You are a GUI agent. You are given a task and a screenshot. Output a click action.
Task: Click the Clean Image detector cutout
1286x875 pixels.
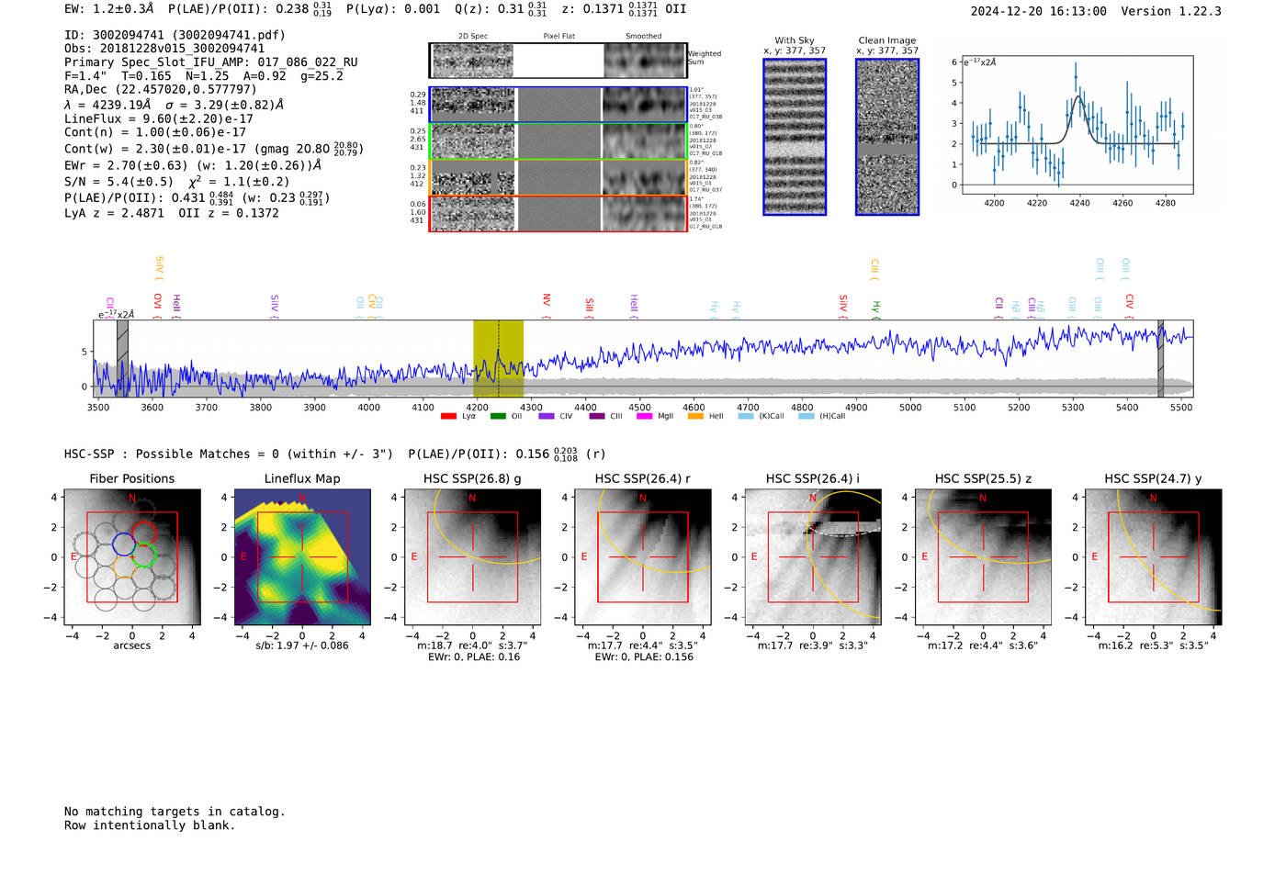[887, 137]
